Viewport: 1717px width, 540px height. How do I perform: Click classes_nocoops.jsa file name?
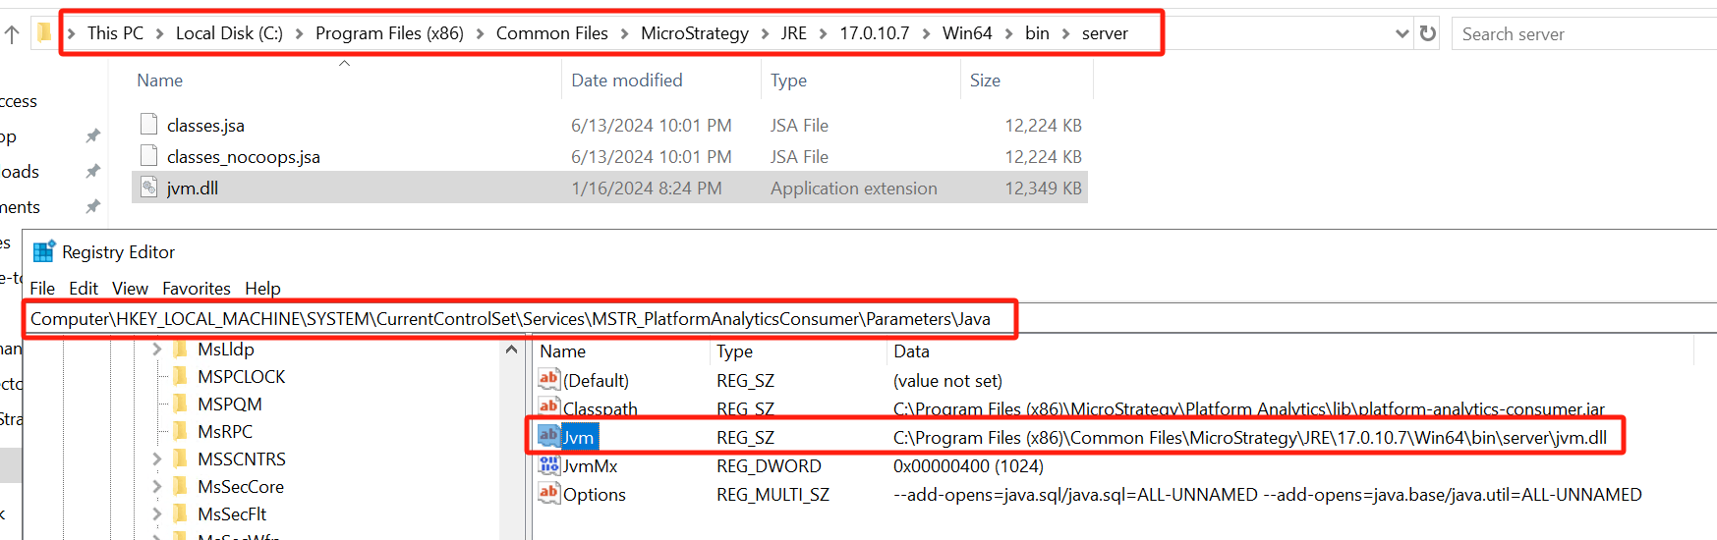(243, 157)
